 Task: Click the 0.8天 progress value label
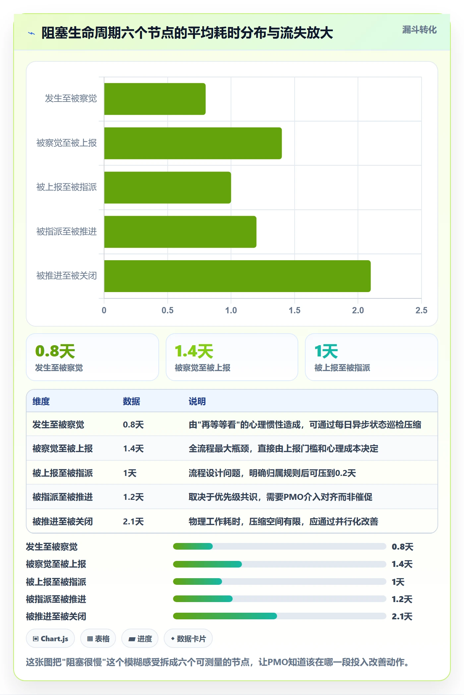click(x=402, y=547)
